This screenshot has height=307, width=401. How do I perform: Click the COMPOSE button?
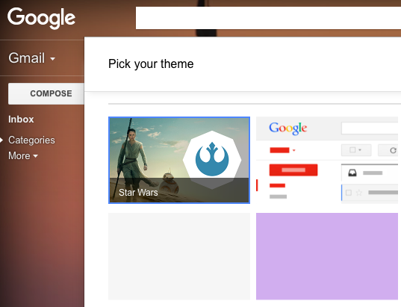pos(46,93)
